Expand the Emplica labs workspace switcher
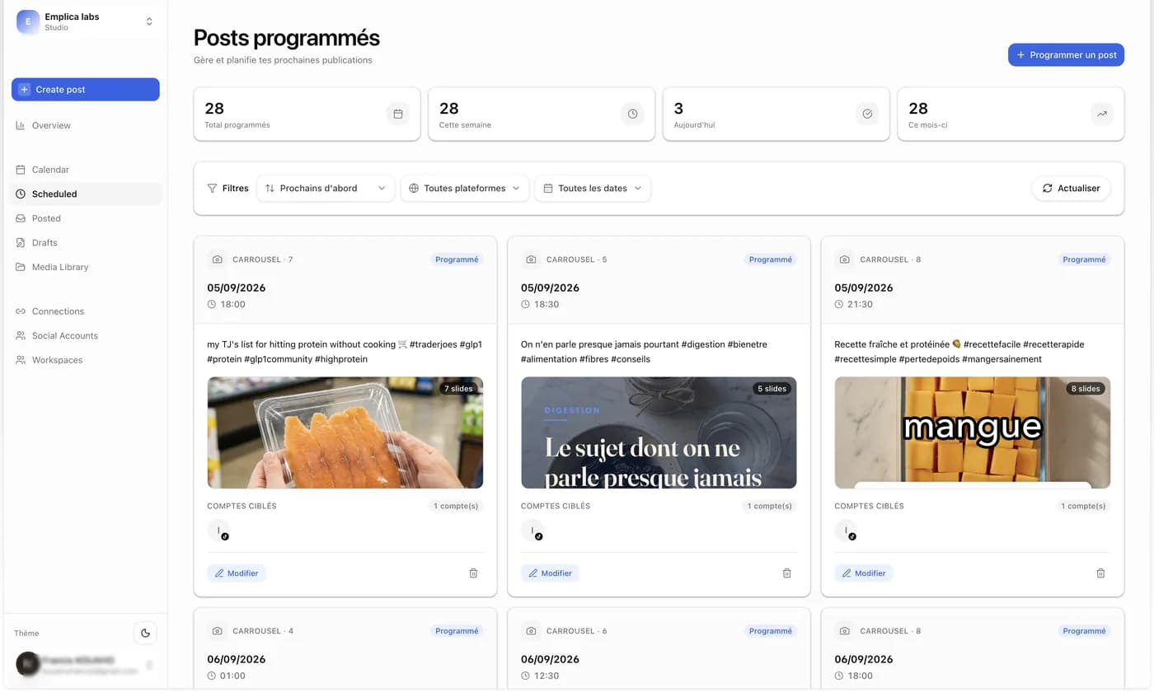This screenshot has width=1154, height=692. click(149, 21)
